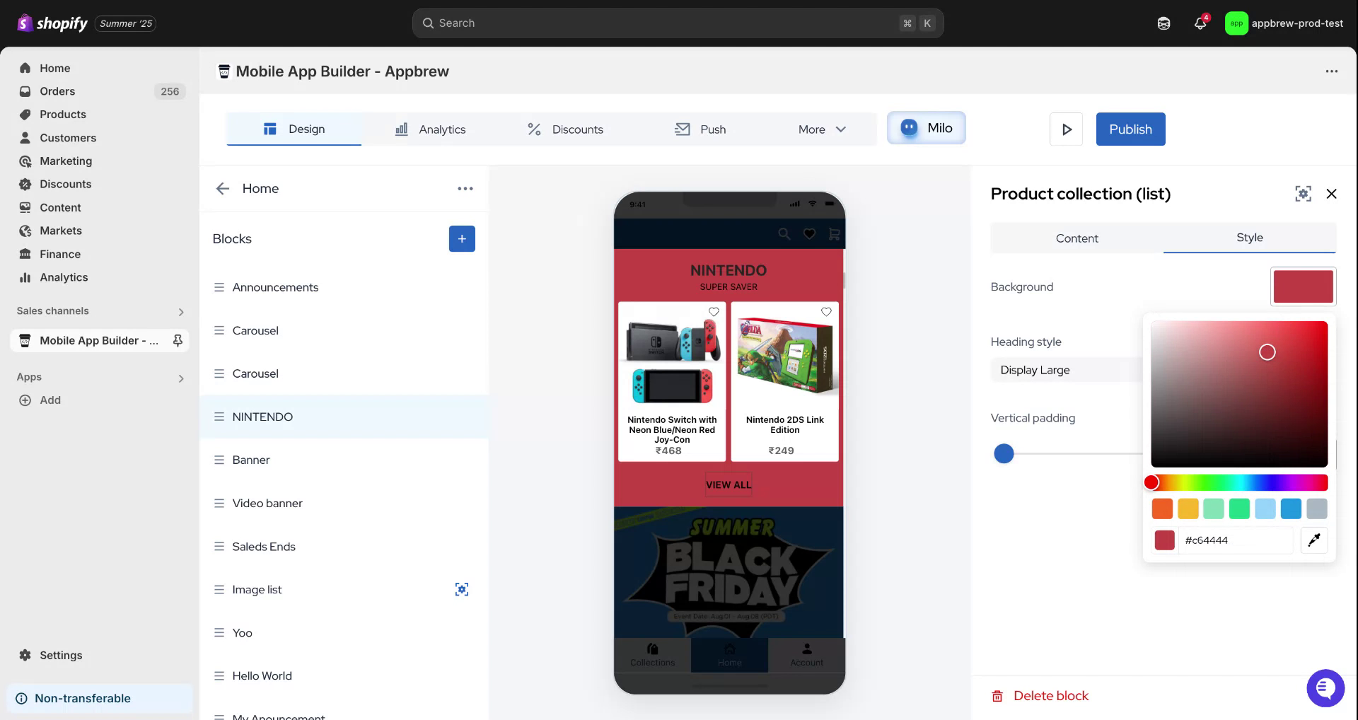Image resolution: width=1358 pixels, height=720 pixels.
Task: Open the notifications bell
Action: 1200,23
